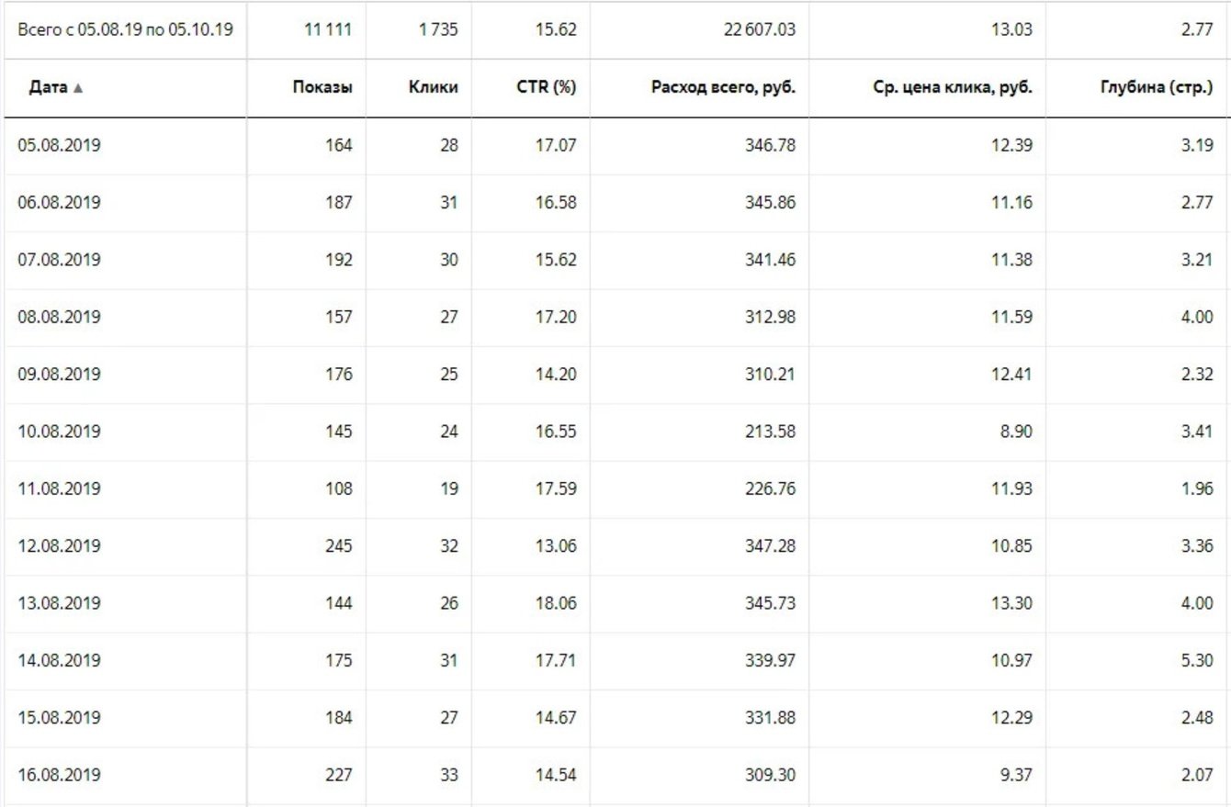This screenshot has height=807, width=1231.
Task: Sort by the Клики column header
Action: coord(434,88)
